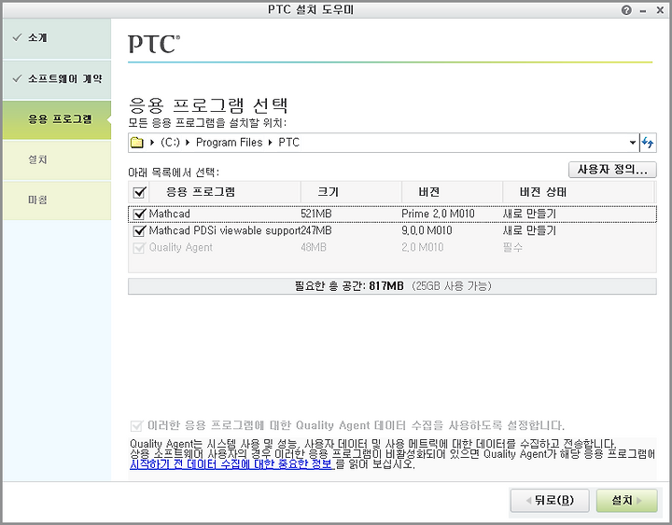Click the 9.0.0 M010 version cell

[427, 231]
